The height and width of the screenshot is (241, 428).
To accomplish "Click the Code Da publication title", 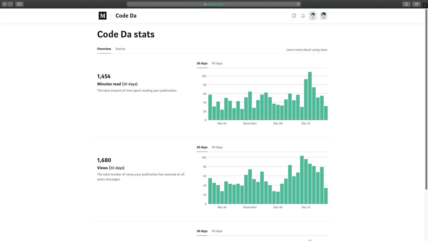I will (126, 16).
